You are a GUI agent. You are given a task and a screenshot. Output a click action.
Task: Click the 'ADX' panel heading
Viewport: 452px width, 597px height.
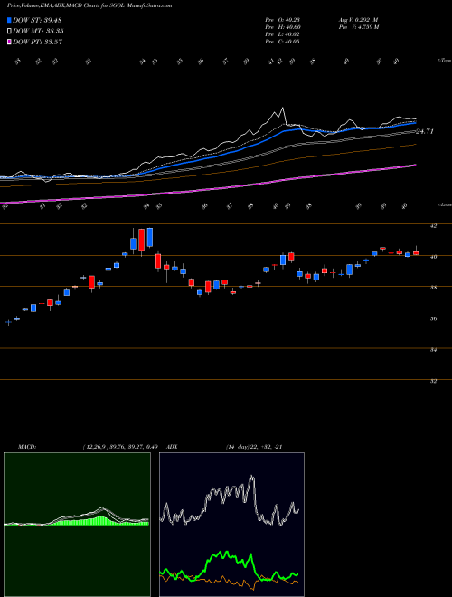[x=172, y=447]
